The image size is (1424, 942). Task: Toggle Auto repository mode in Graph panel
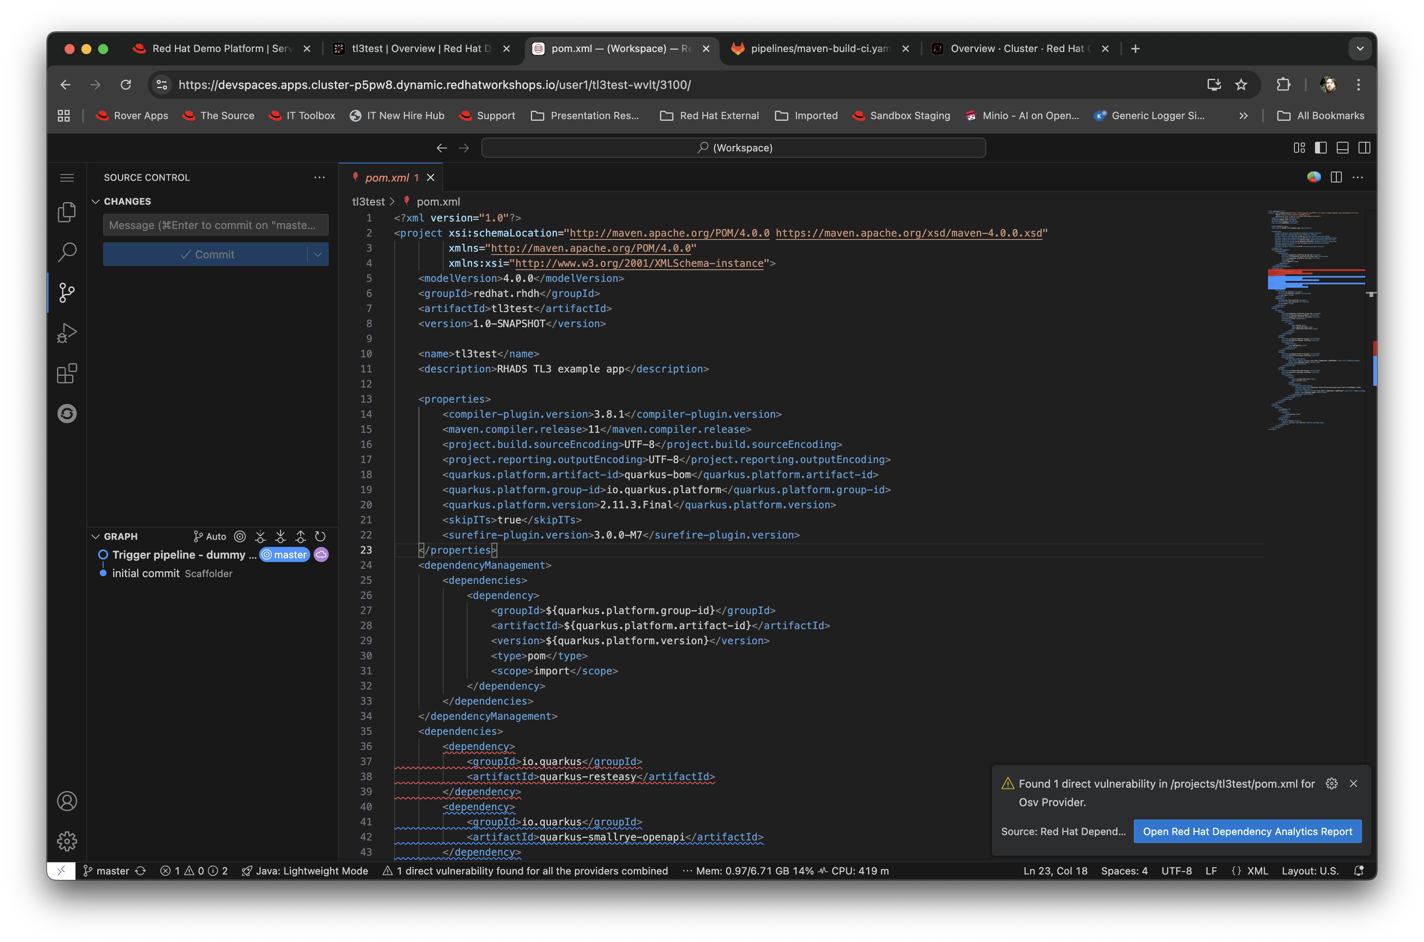(x=209, y=536)
